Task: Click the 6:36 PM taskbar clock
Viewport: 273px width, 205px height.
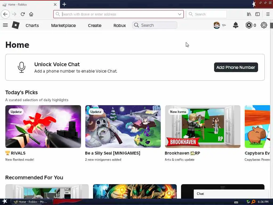Action: (x=263, y=202)
